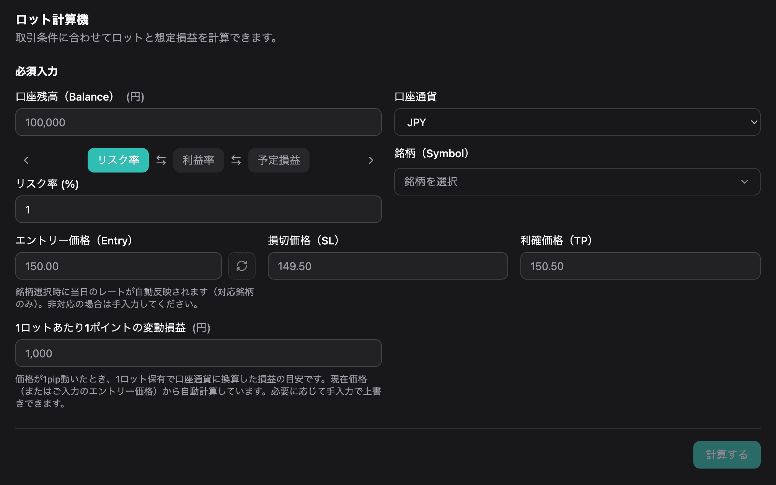Click the help text about 価格が1pip動いたとき
This screenshot has width=776, height=485.
[x=198, y=391]
